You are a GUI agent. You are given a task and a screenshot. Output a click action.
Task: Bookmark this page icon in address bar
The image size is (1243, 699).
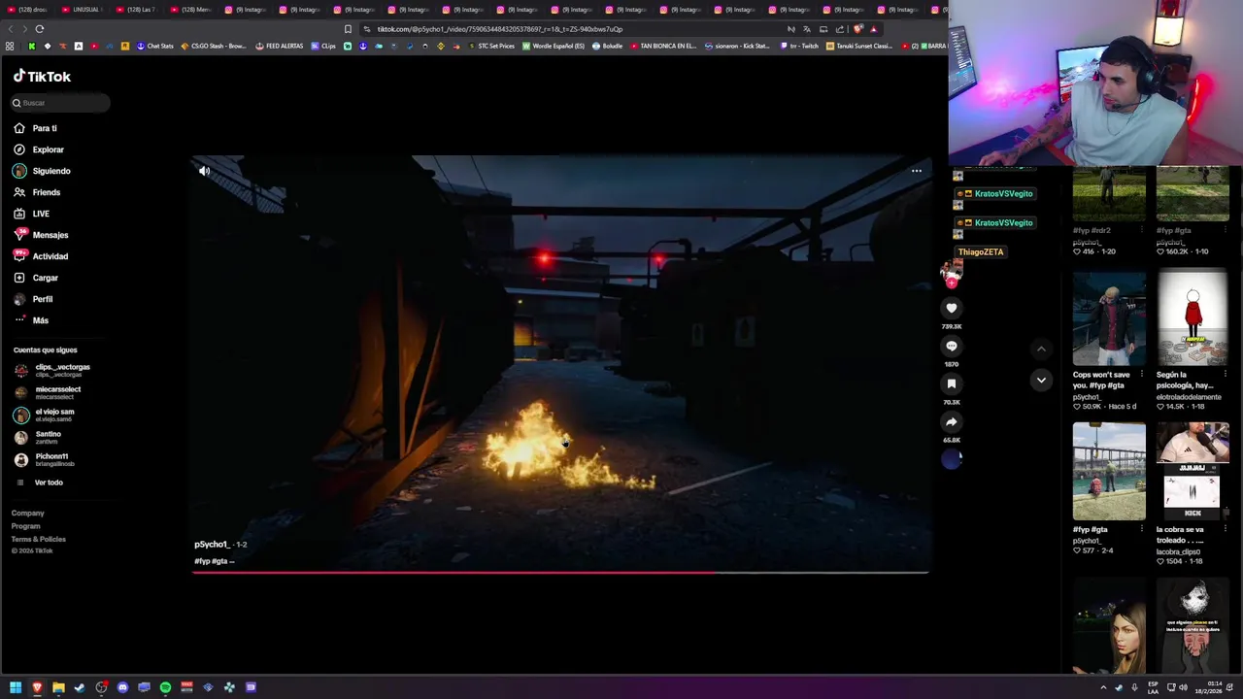(x=348, y=29)
